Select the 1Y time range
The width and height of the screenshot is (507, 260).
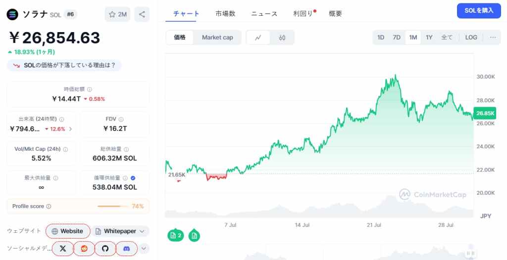click(x=429, y=38)
